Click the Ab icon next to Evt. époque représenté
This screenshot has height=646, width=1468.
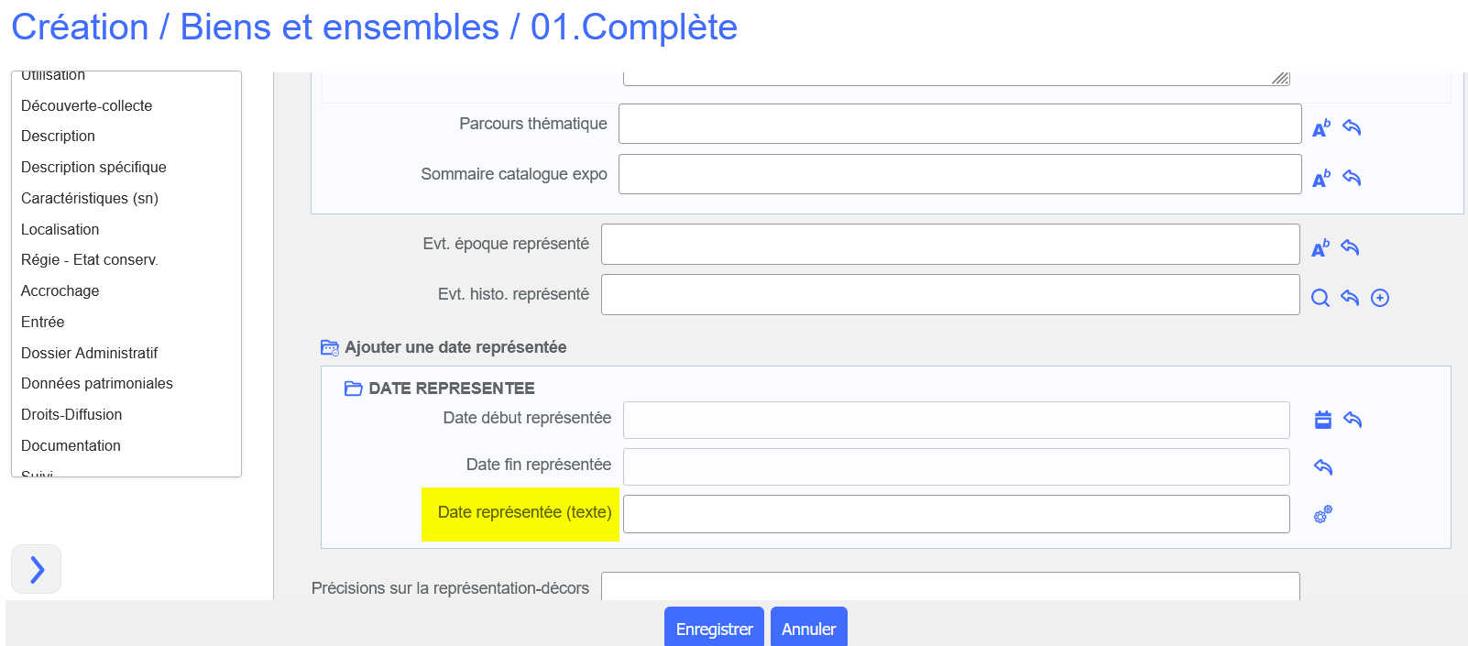1320,248
